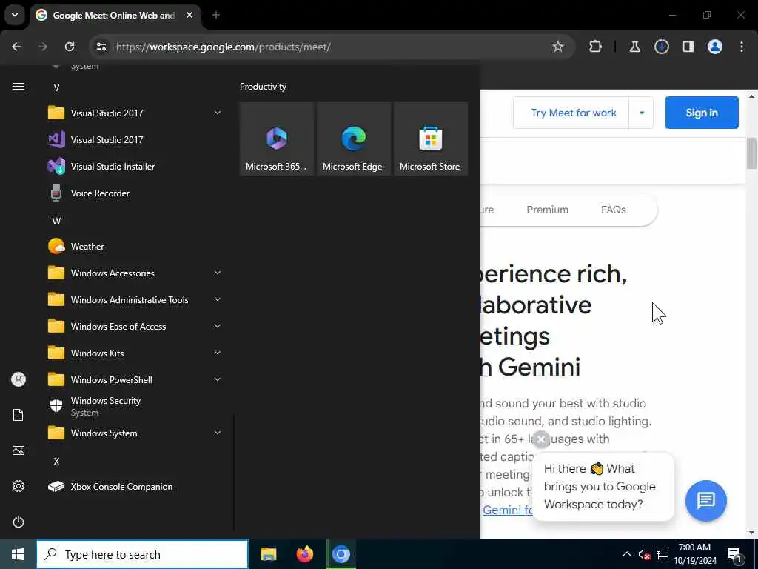The height and width of the screenshot is (569, 758).
Task: Expand Windows Accessories folder
Action: [x=135, y=273]
